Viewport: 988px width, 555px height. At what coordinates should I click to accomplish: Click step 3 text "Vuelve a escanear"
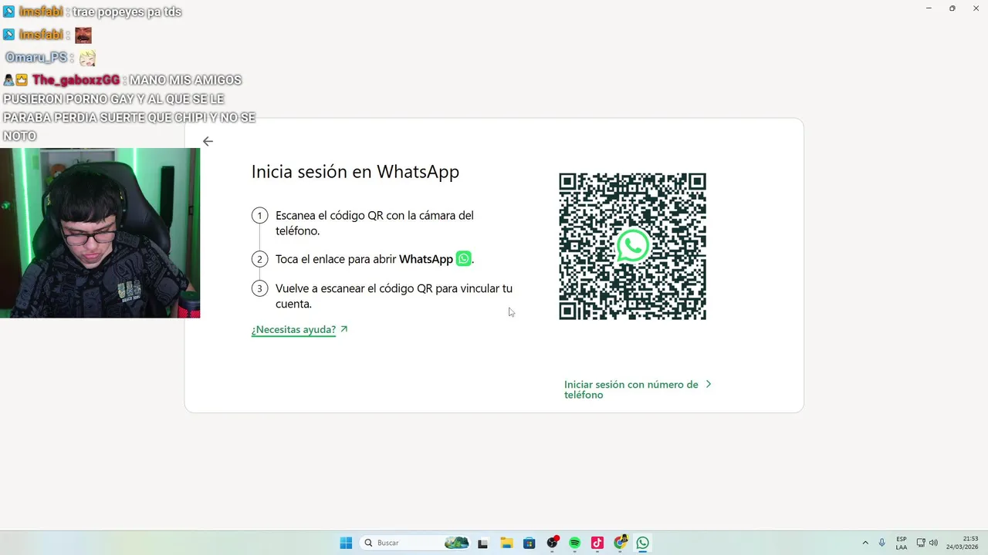point(394,296)
